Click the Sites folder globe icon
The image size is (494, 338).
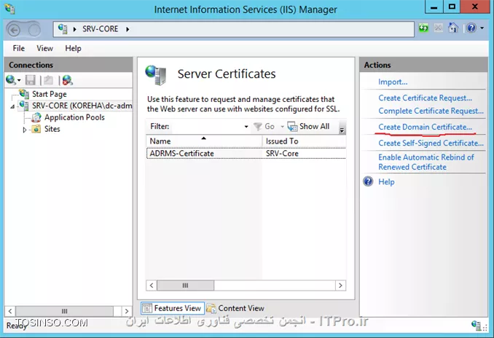click(36, 129)
